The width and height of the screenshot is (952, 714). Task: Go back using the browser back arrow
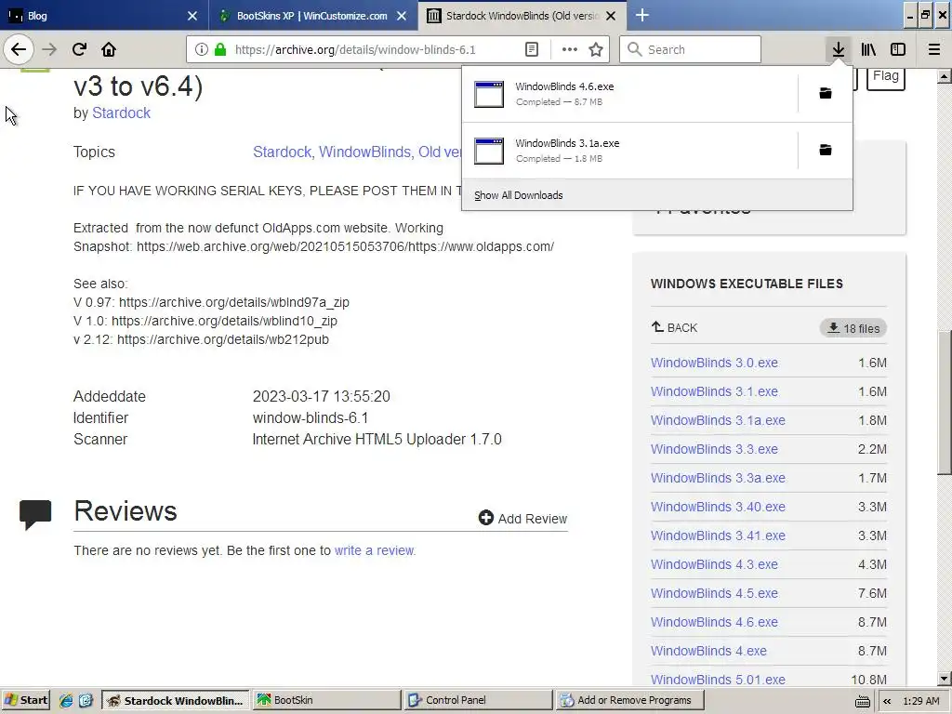coord(19,50)
